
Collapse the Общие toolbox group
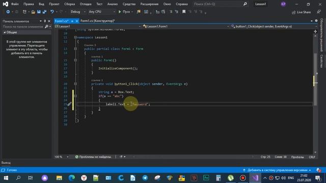5,33
